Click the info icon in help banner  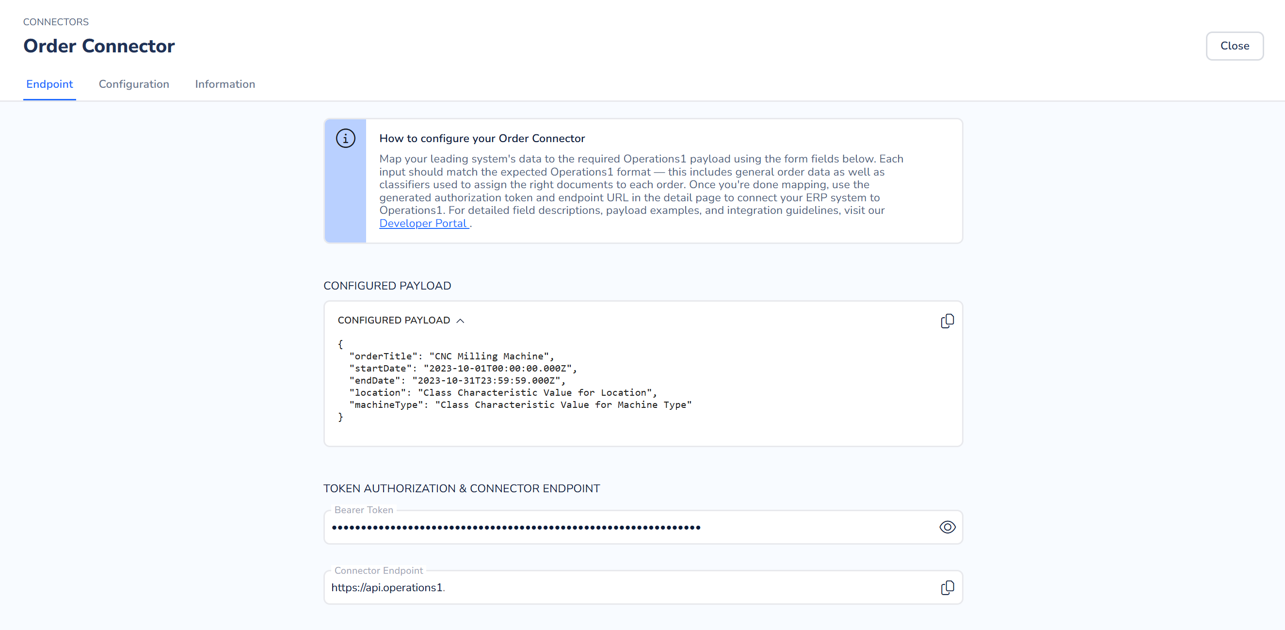coord(345,138)
